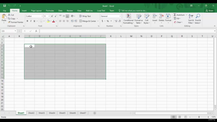This screenshot has width=217, height=122.
Task: Apply the Borders icon
Action: coord(41,21)
